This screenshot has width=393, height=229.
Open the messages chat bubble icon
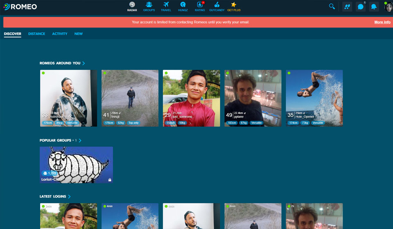(x=360, y=7)
